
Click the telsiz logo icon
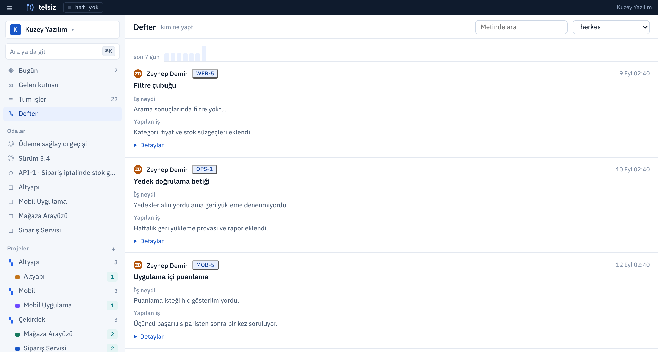30,7
